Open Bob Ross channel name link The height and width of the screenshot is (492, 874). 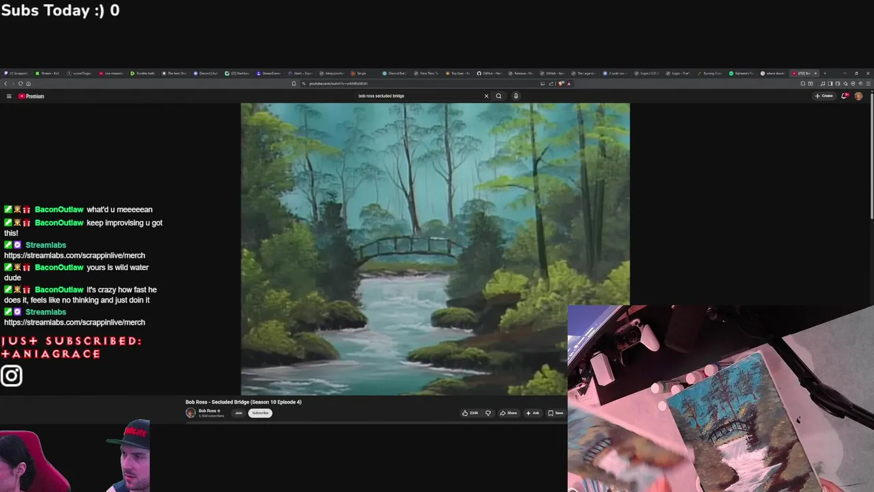pyautogui.click(x=208, y=411)
